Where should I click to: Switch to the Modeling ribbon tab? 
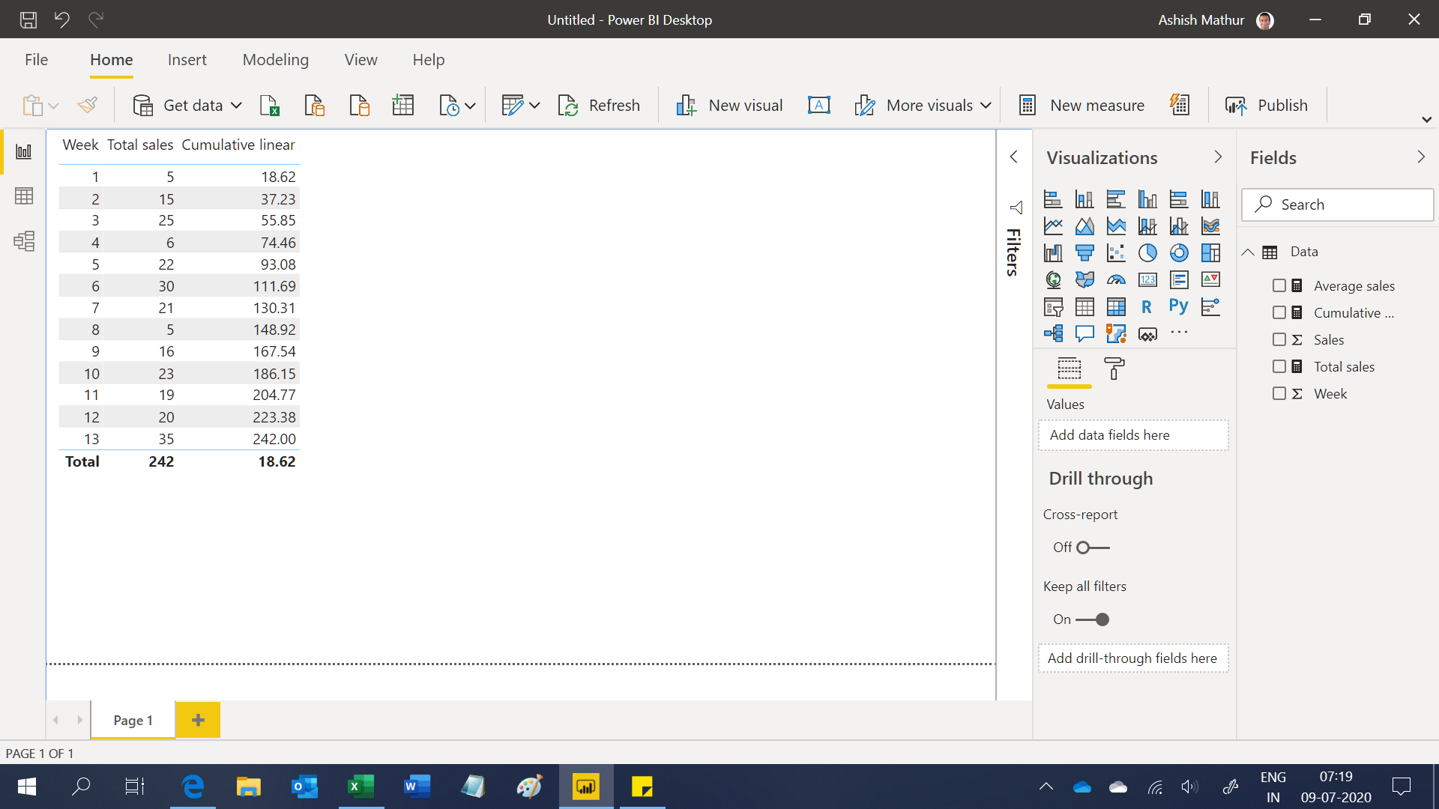click(275, 60)
